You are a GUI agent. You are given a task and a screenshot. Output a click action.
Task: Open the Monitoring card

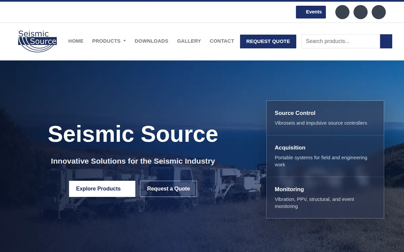(x=325, y=198)
